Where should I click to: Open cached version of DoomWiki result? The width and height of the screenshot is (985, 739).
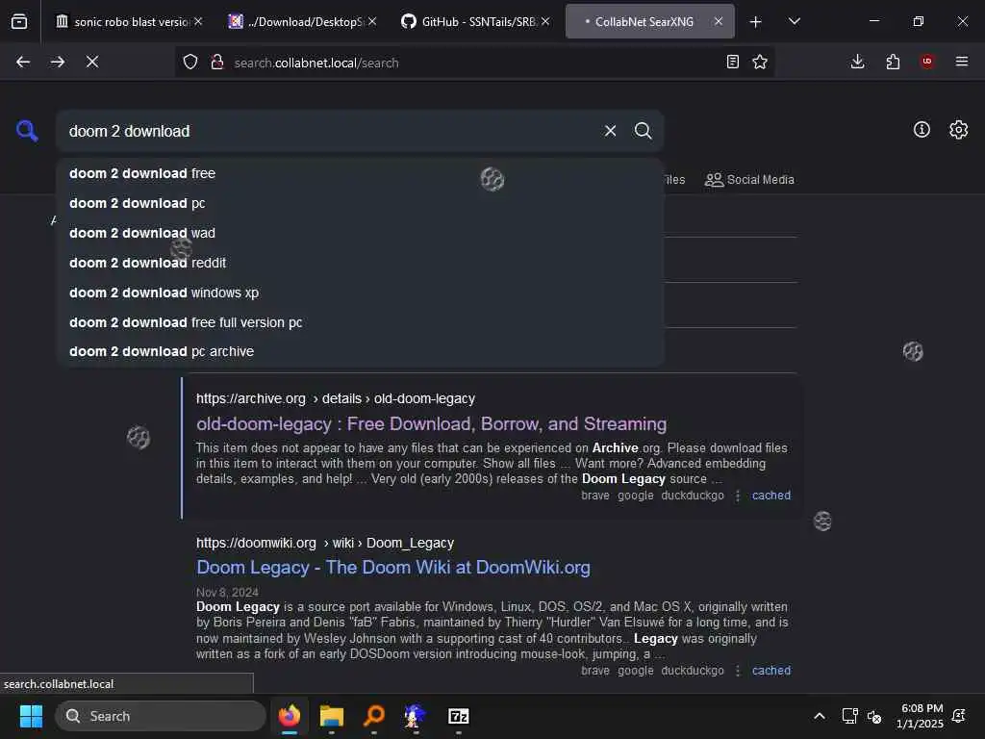771,671
